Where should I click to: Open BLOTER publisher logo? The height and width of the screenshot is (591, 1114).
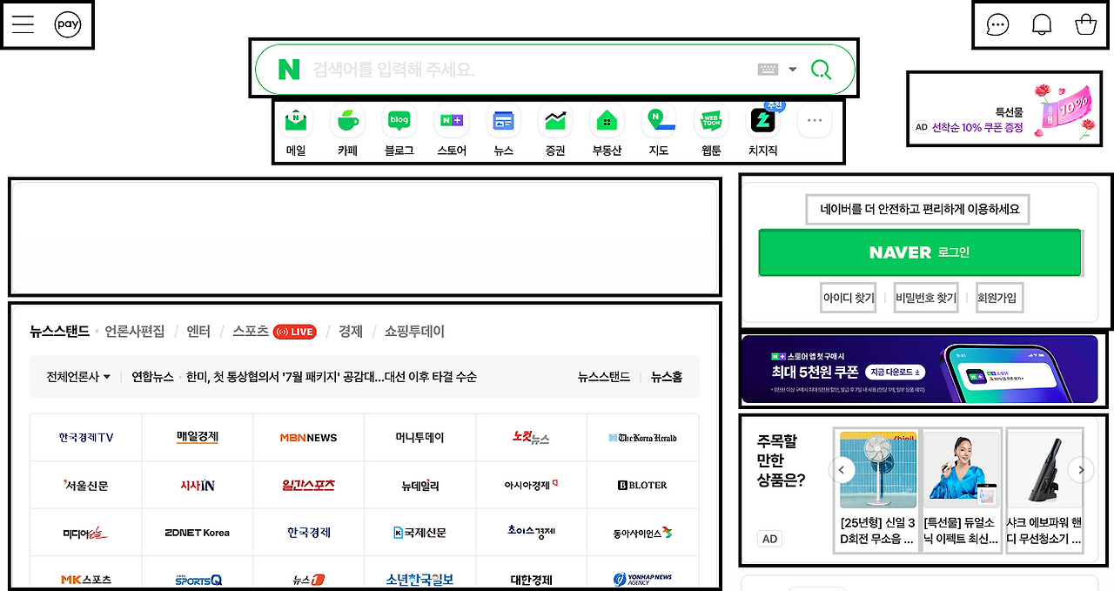click(x=643, y=485)
